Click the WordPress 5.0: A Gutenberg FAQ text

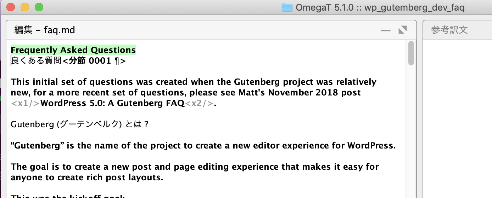(x=113, y=104)
